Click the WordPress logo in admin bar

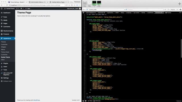point(2,8)
